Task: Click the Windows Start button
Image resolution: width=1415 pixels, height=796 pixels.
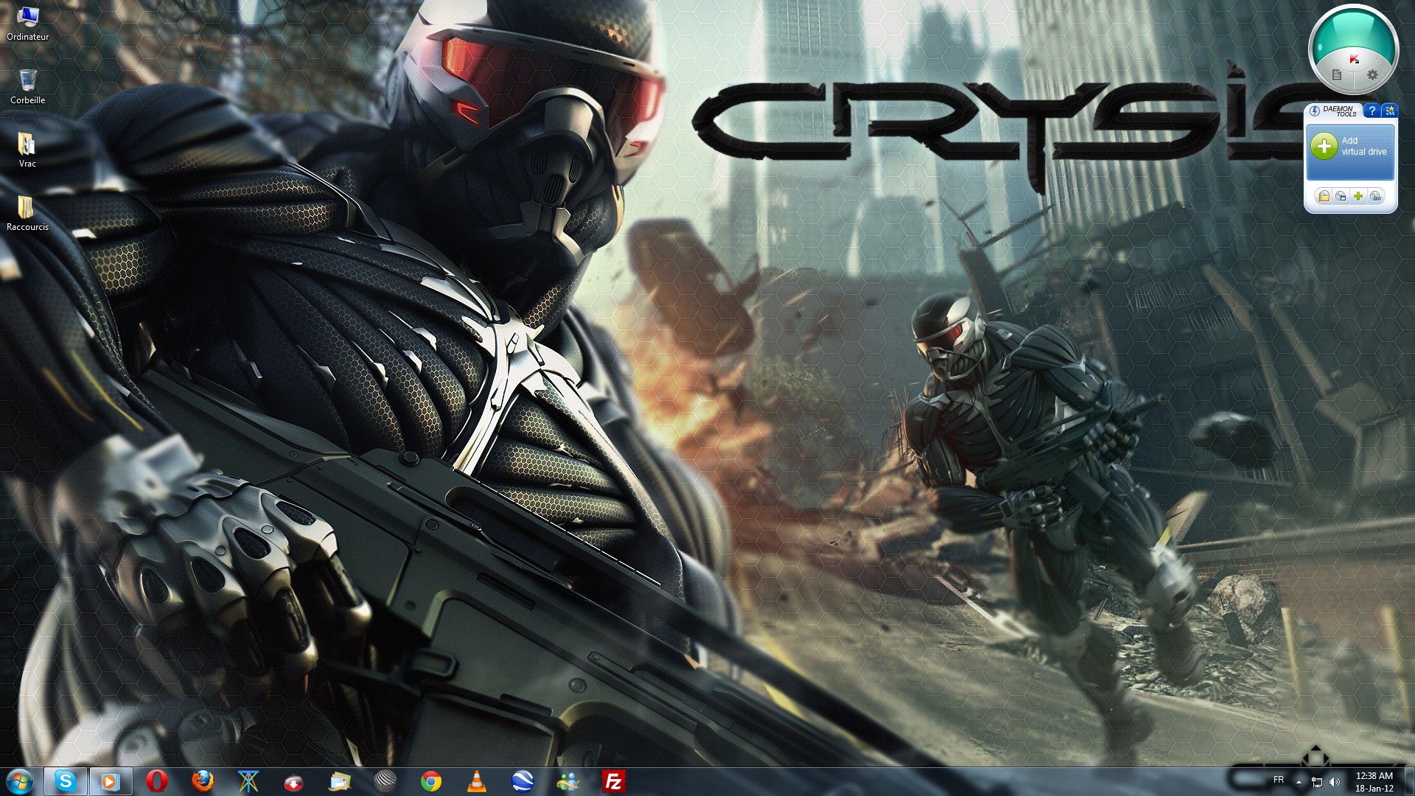Action: click(x=19, y=781)
